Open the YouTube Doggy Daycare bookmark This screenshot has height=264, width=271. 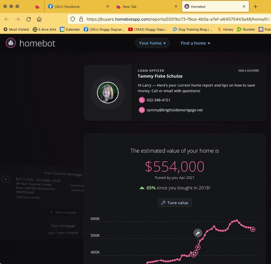coord(148,30)
